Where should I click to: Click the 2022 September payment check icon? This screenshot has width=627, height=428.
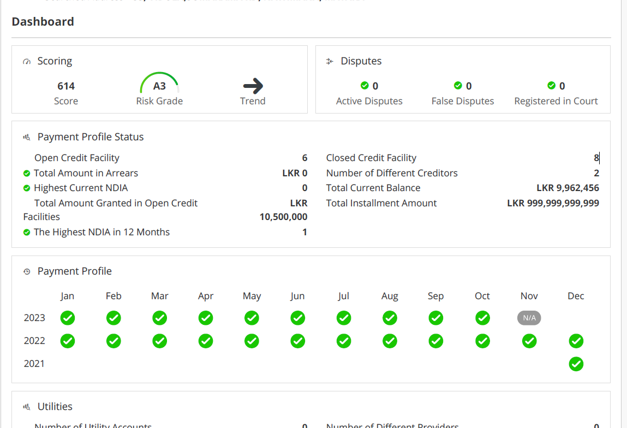pos(436,341)
